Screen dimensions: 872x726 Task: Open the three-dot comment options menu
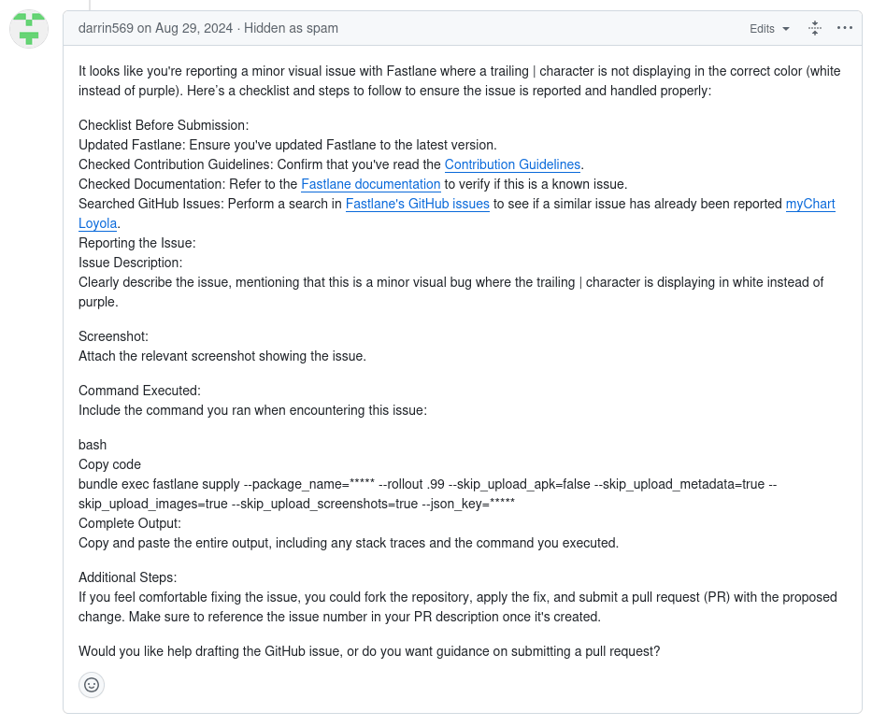(845, 28)
